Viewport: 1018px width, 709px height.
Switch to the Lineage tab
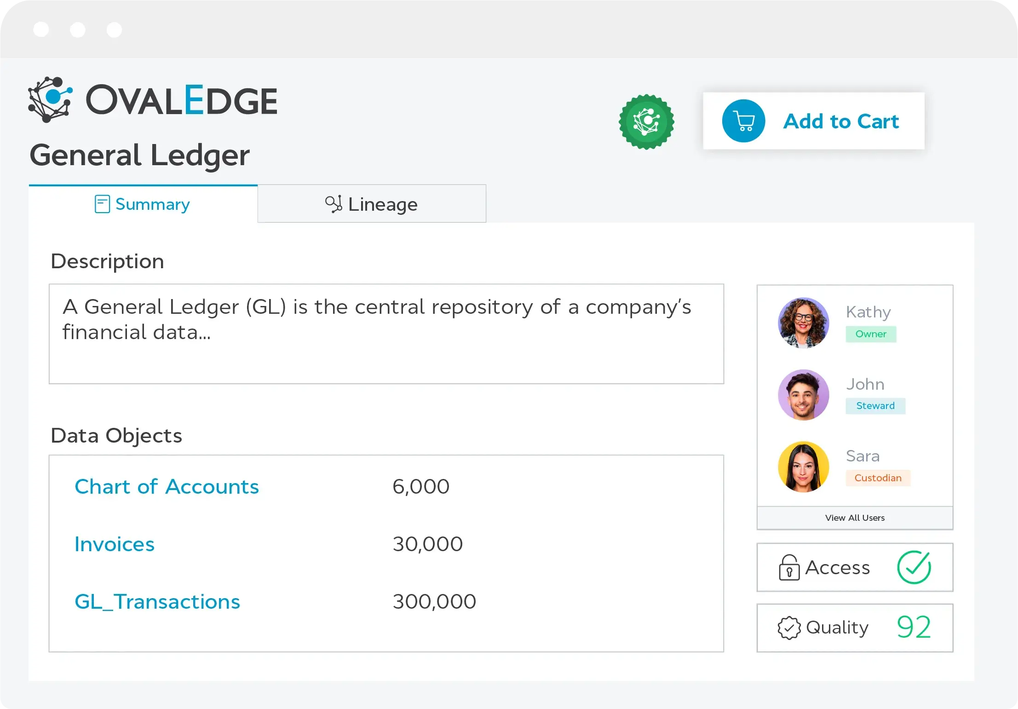[x=372, y=204]
